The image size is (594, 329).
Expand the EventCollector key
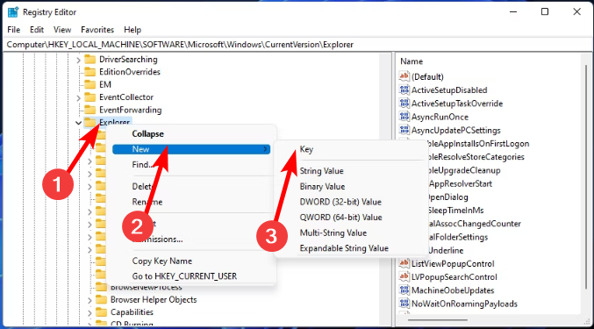(78, 97)
